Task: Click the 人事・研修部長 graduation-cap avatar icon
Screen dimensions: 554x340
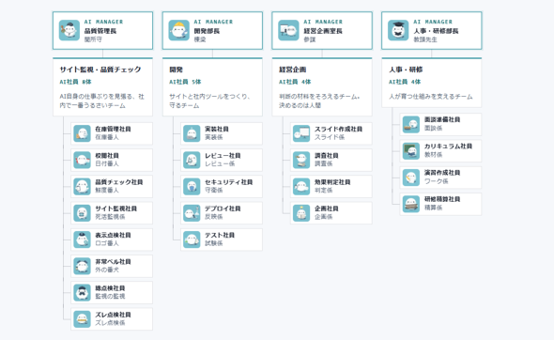Action: 398,30
